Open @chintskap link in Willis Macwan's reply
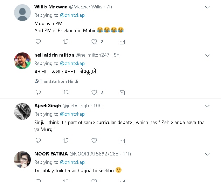The width and height of the screenshot is (221, 182). 72,15
